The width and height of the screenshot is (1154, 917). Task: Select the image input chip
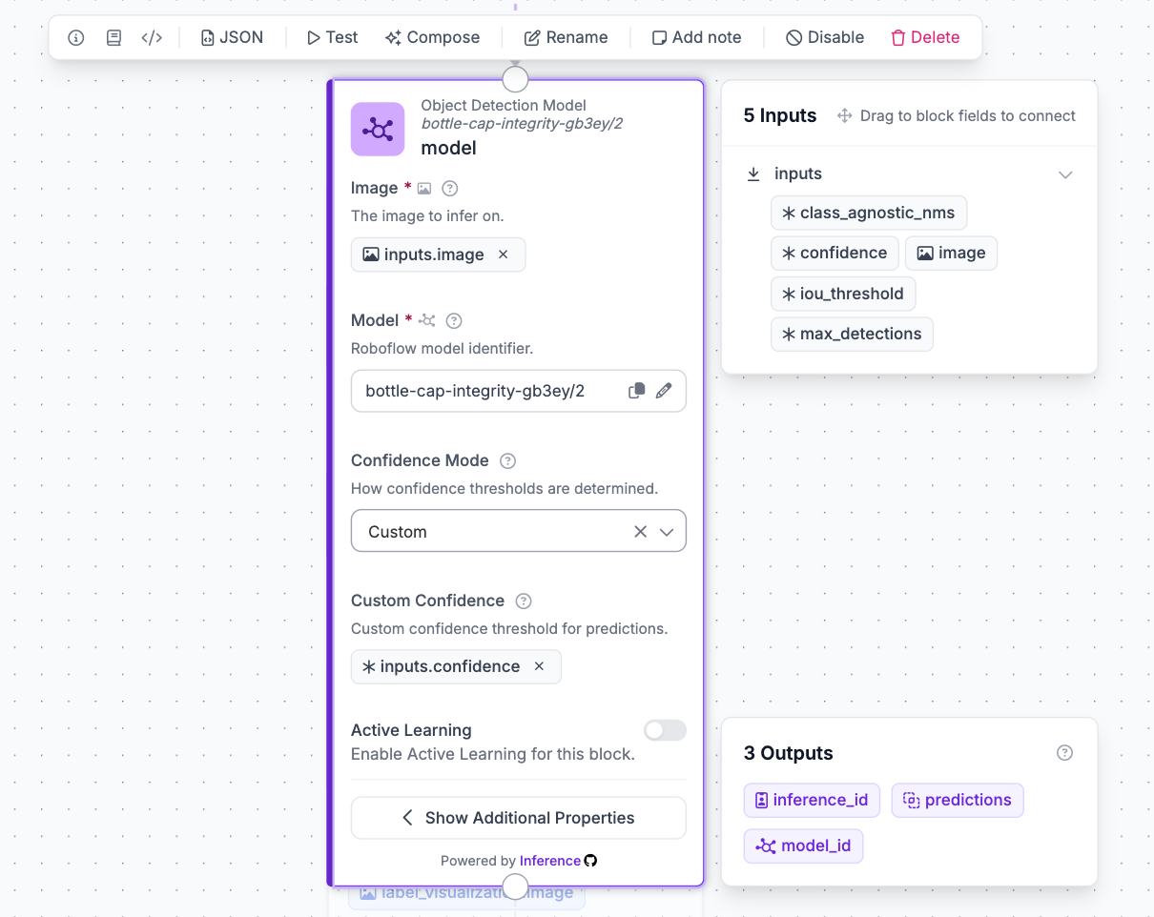click(x=951, y=254)
